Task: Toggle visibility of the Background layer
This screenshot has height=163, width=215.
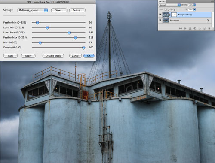Action: pos(160,20)
